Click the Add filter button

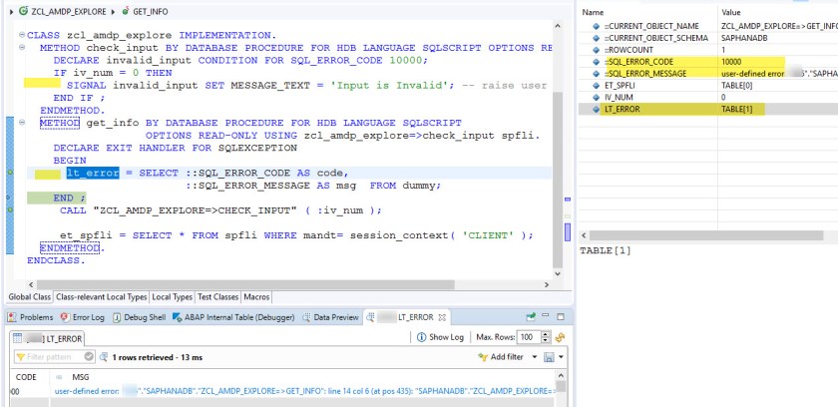[501, 356]
